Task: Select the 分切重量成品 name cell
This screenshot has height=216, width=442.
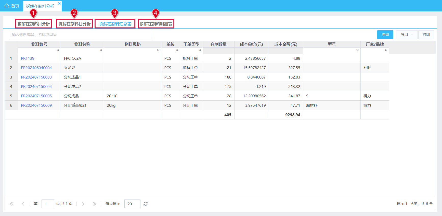Action: pyautogui.click(x=82, y=105)
